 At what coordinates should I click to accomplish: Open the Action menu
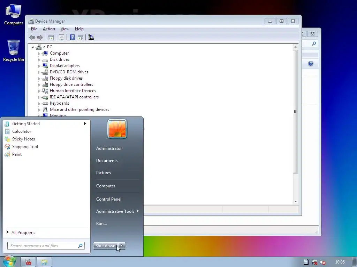pos(49,29)
